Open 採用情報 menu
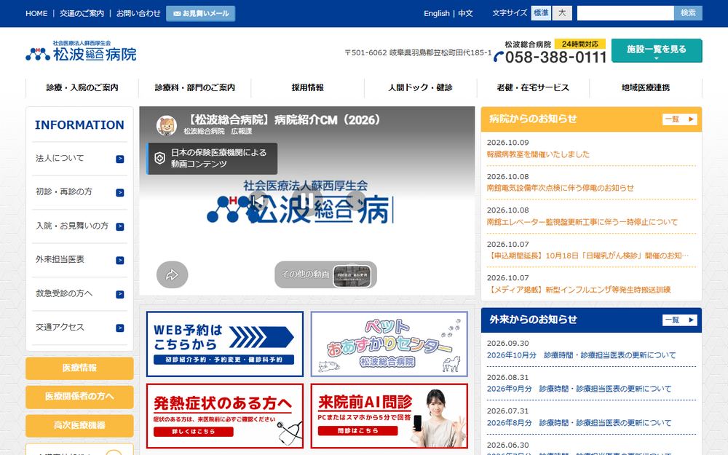The width and height of the screenshot is (728, 455). tap(308, 88)
